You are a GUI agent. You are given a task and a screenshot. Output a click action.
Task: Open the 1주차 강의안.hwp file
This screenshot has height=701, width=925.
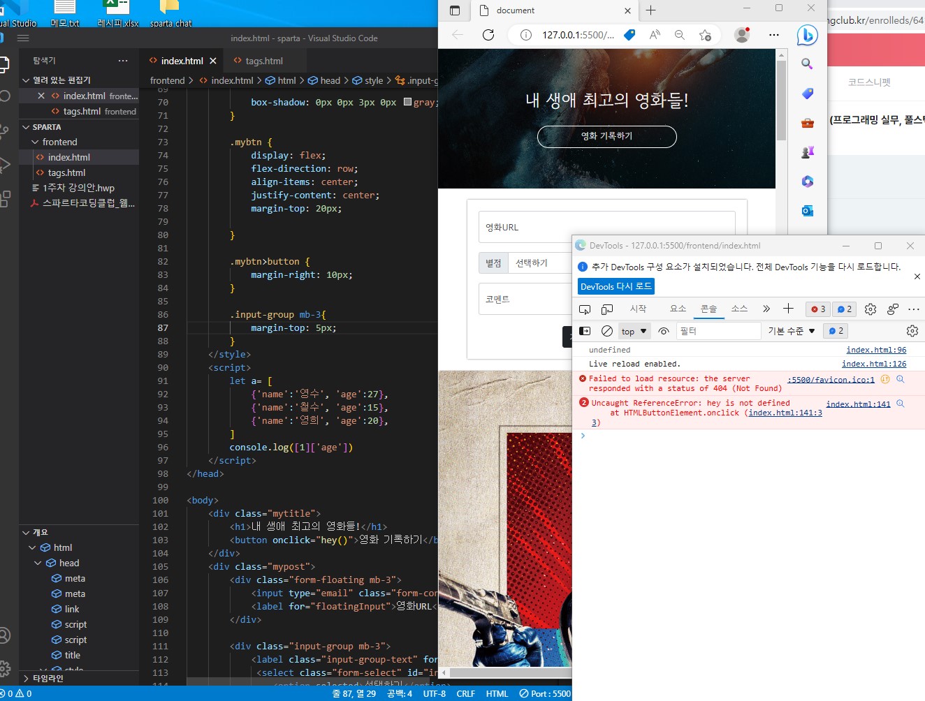pos(78,188)
